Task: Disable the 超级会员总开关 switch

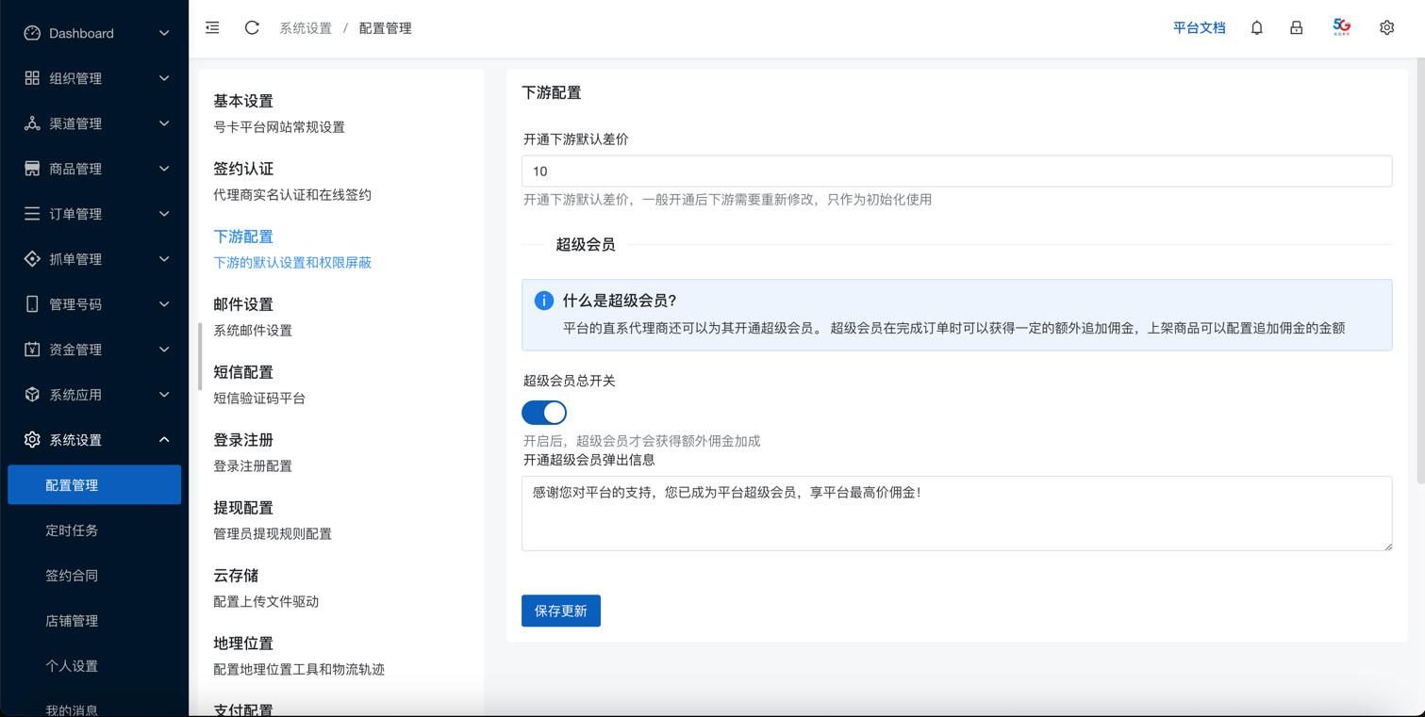Action: pos(544,413)
